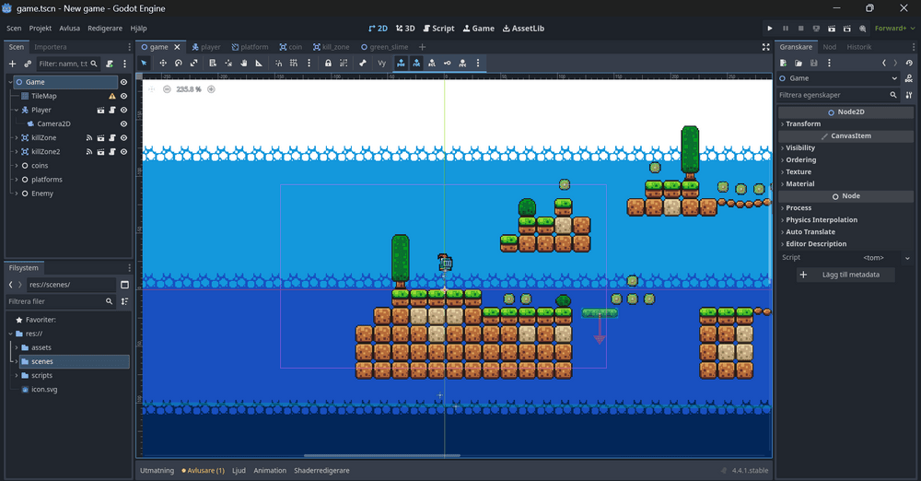Select the Rotate tool in the 2D toolbar

coord(179,63)
